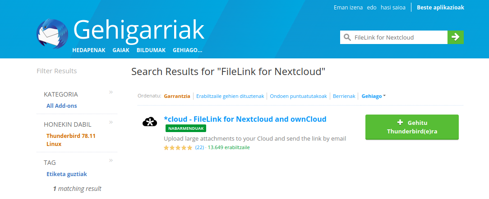
Task: Open GEHIAGO... navigation menu
Action: 187,50
